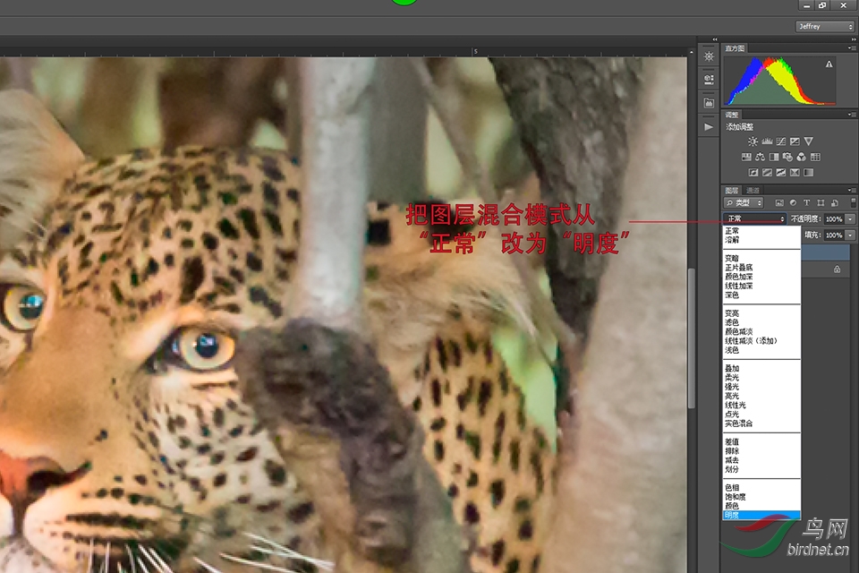The height and width of the screenshot is (573, 859).
Task: Open the 图层 panel options menu
Action: [852, 191]
